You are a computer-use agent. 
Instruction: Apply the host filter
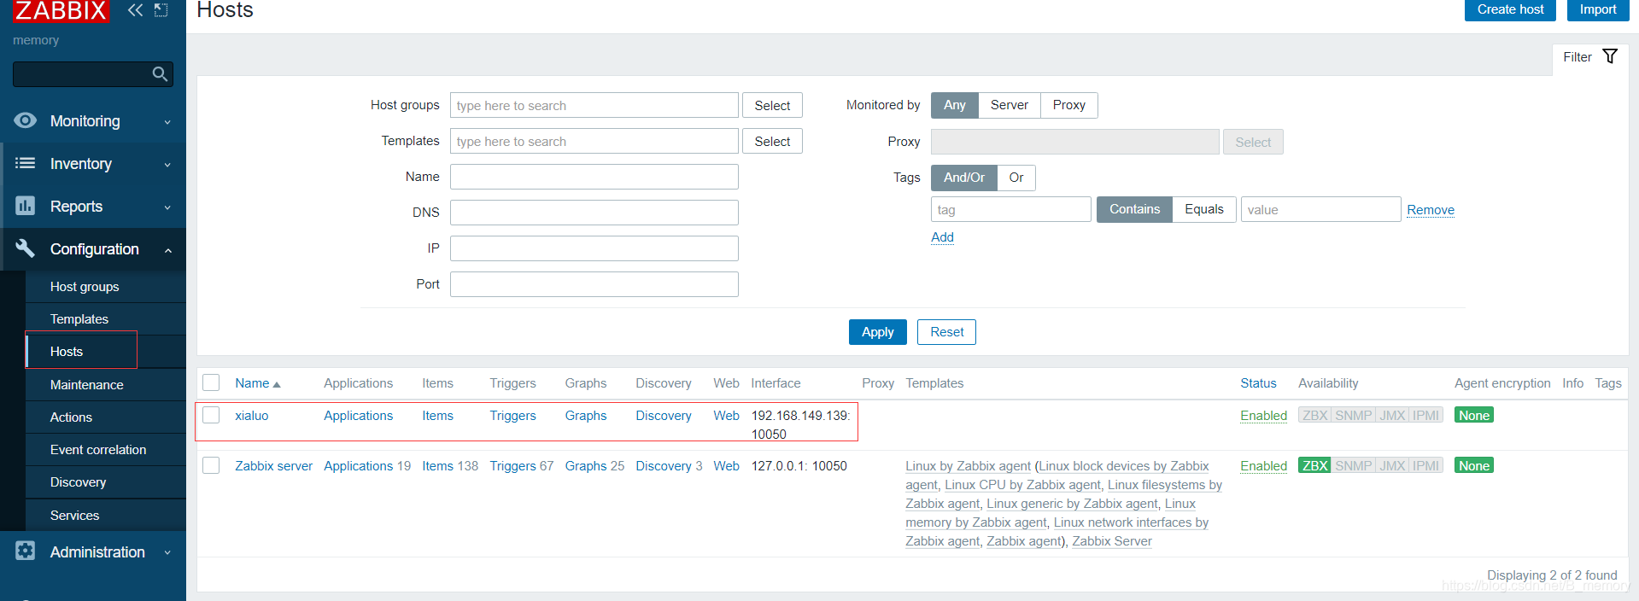877,332
